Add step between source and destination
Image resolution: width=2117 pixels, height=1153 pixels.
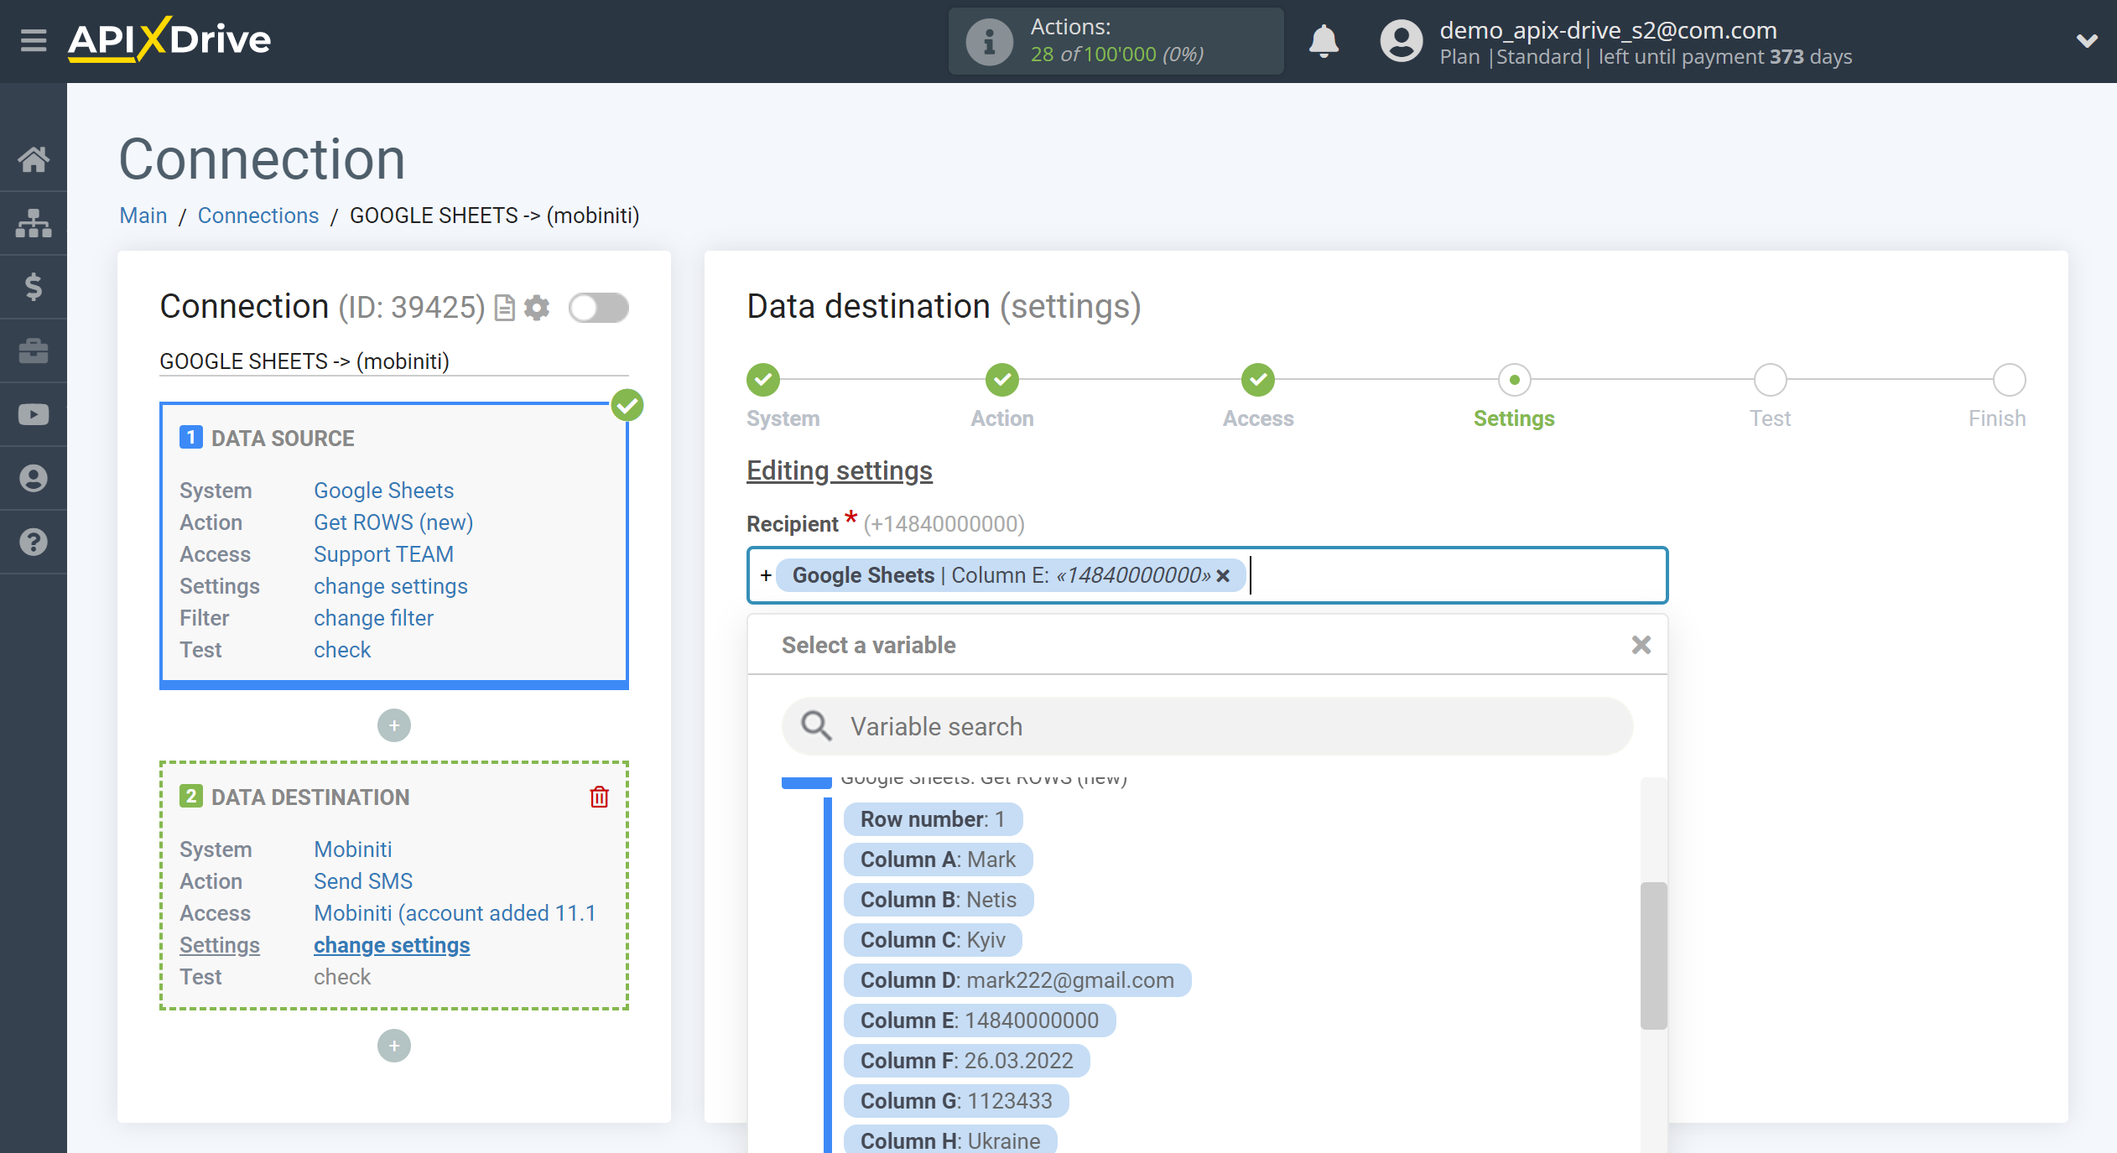point(394,725)
